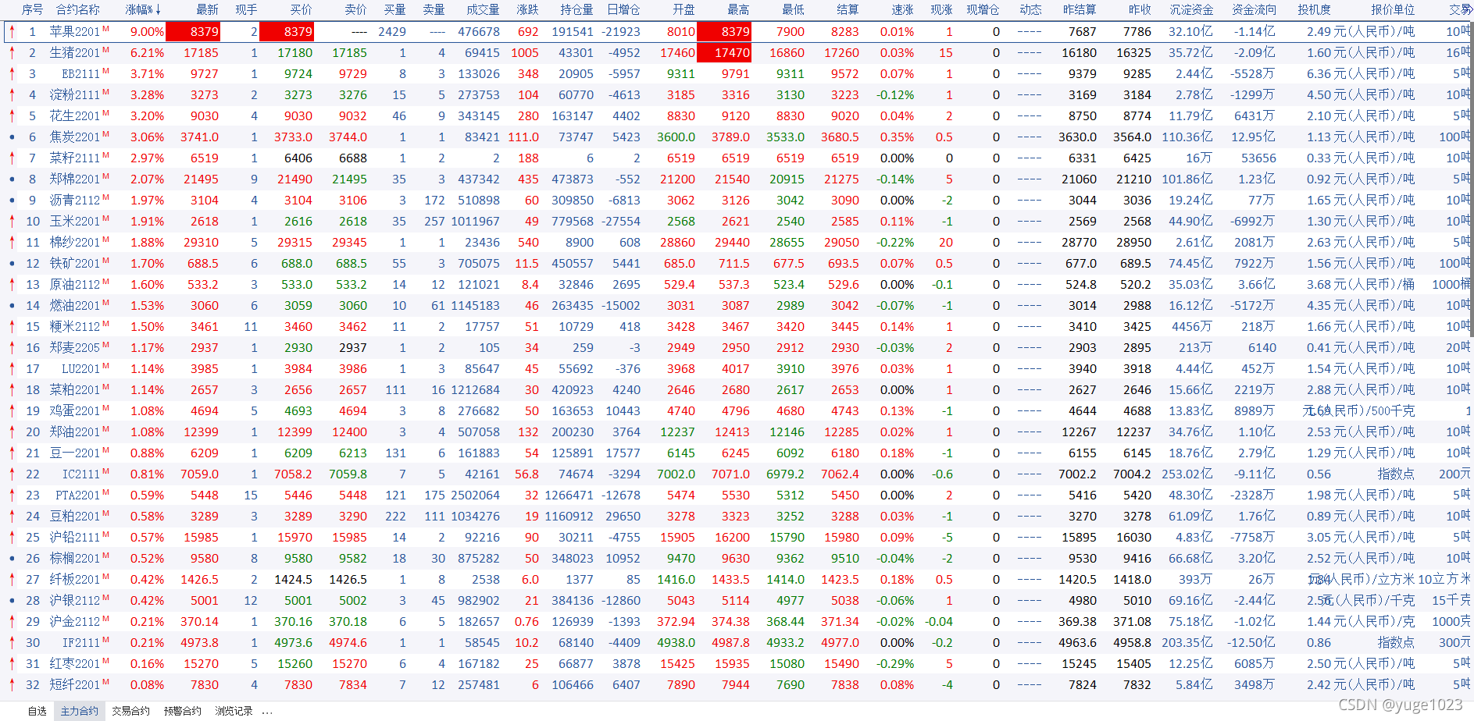Click the red arrow marker beside 生猪2201
The width and height of the screenshot is (1474, 721).
(x=12, y=53)
